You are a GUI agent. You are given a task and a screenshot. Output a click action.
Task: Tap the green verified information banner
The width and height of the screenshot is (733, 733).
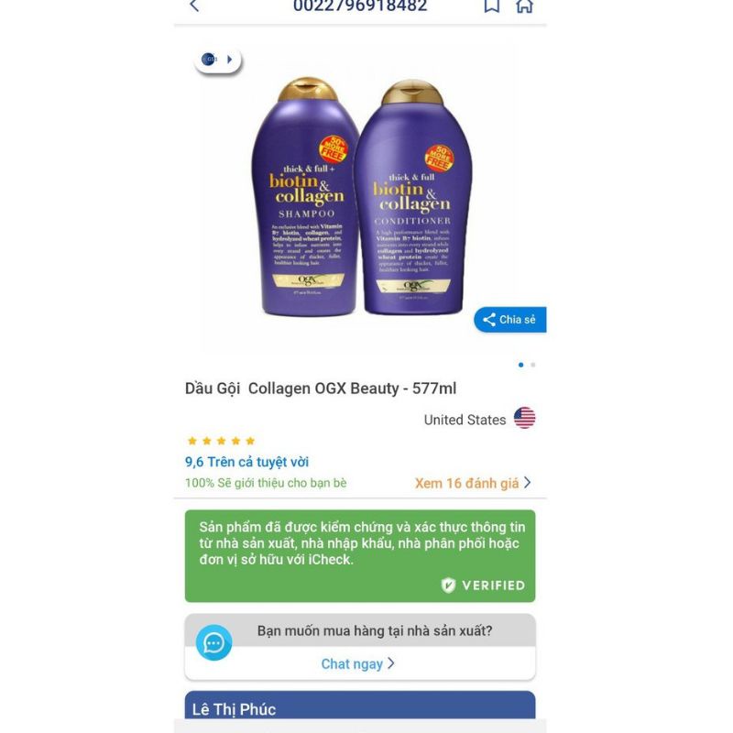coord(360,556)
